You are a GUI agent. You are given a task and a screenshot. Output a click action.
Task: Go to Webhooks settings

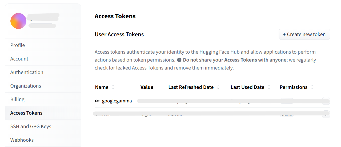click(22, 140)
